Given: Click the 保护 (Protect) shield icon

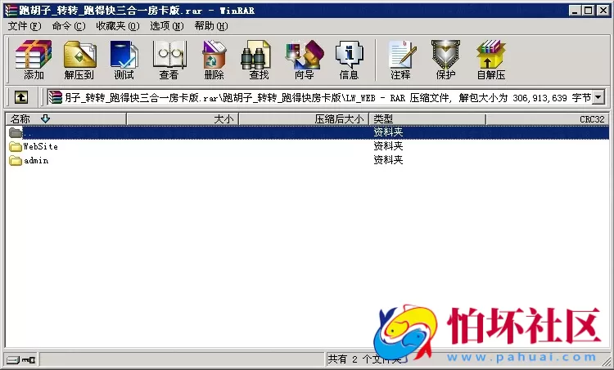Looking at the screenshot, I should click(x=445, y=60).
